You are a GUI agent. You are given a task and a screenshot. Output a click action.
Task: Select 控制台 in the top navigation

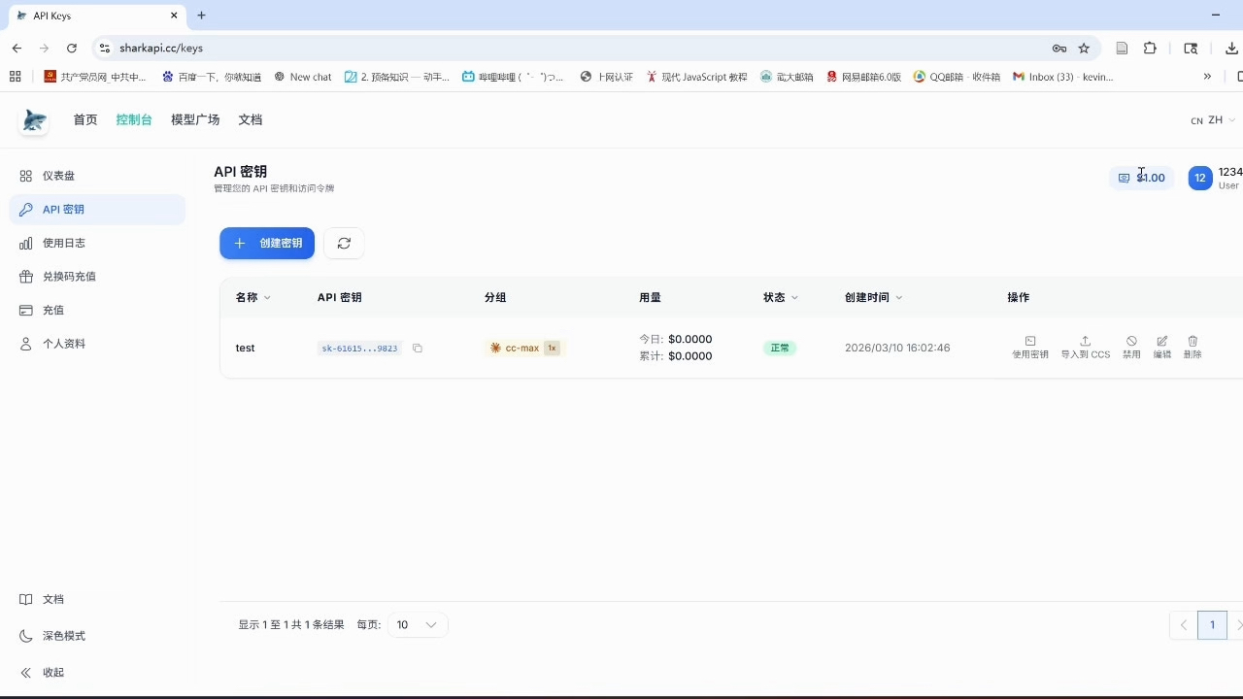coord(134,119)
